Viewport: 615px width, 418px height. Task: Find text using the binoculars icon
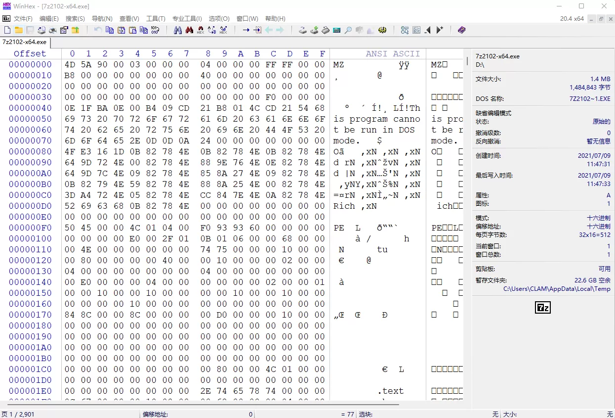coord(179,30)
